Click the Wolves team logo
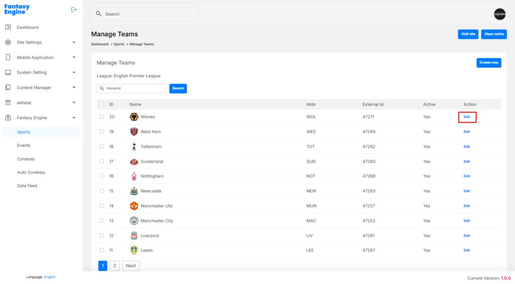 click(134, 117)
